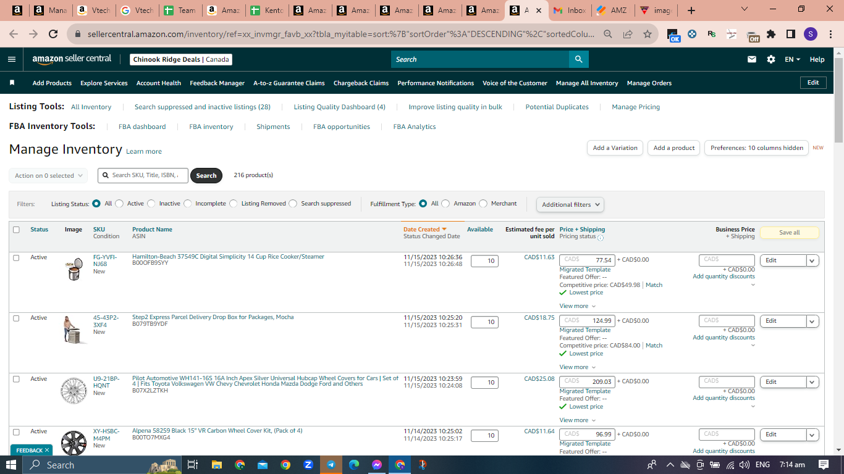
Task: Open the Chrome profile avatar S
Action: pos(811,35)
